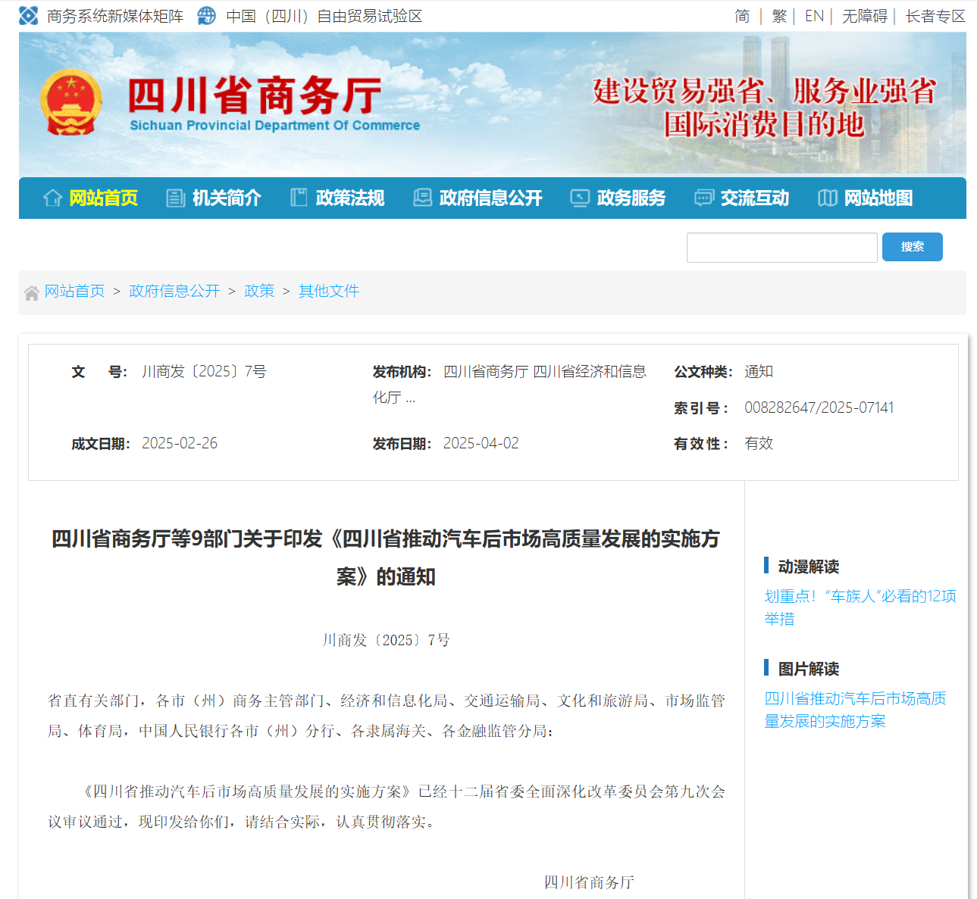Switch to traditional Chinese with 繁
Viewport: 977px width, 899px height.
coord(779,16)
